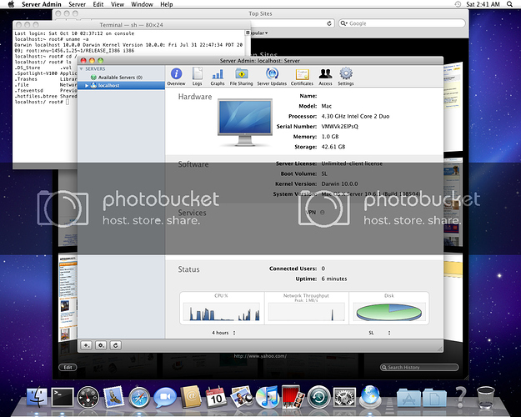Screen dimensions: 521x417
Task: Collapse the SERVERS disclosure triangle
Action: [x=82, y=69]
